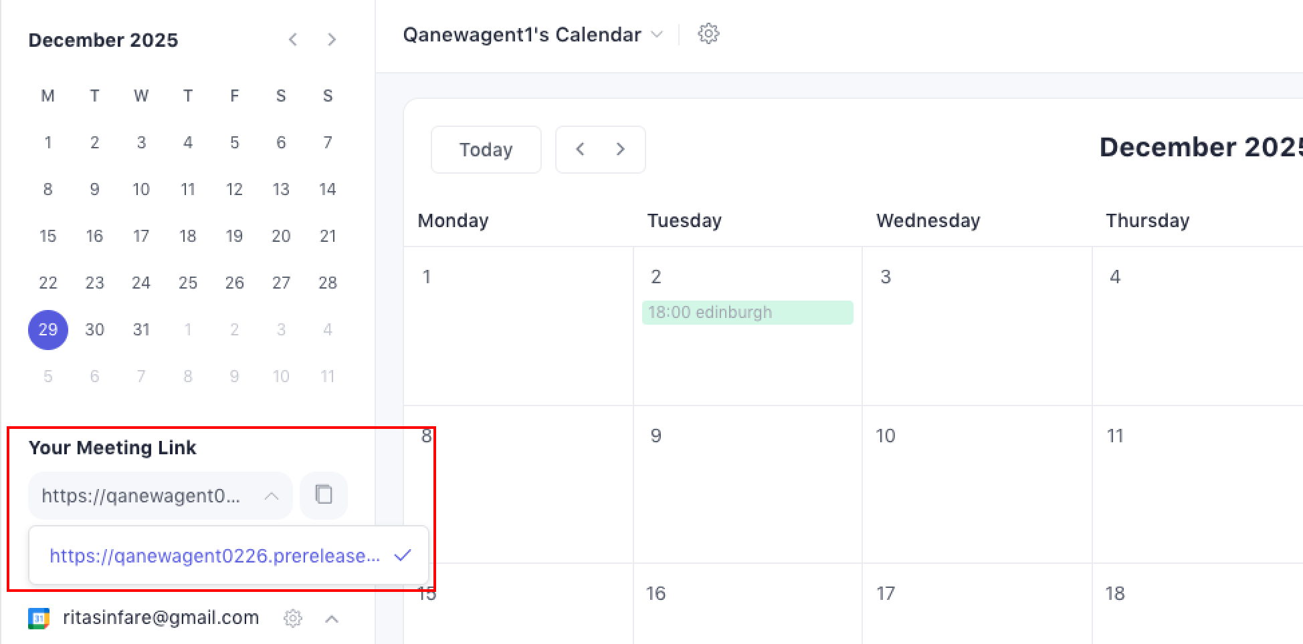Click the Today button

tap(486, 150)
